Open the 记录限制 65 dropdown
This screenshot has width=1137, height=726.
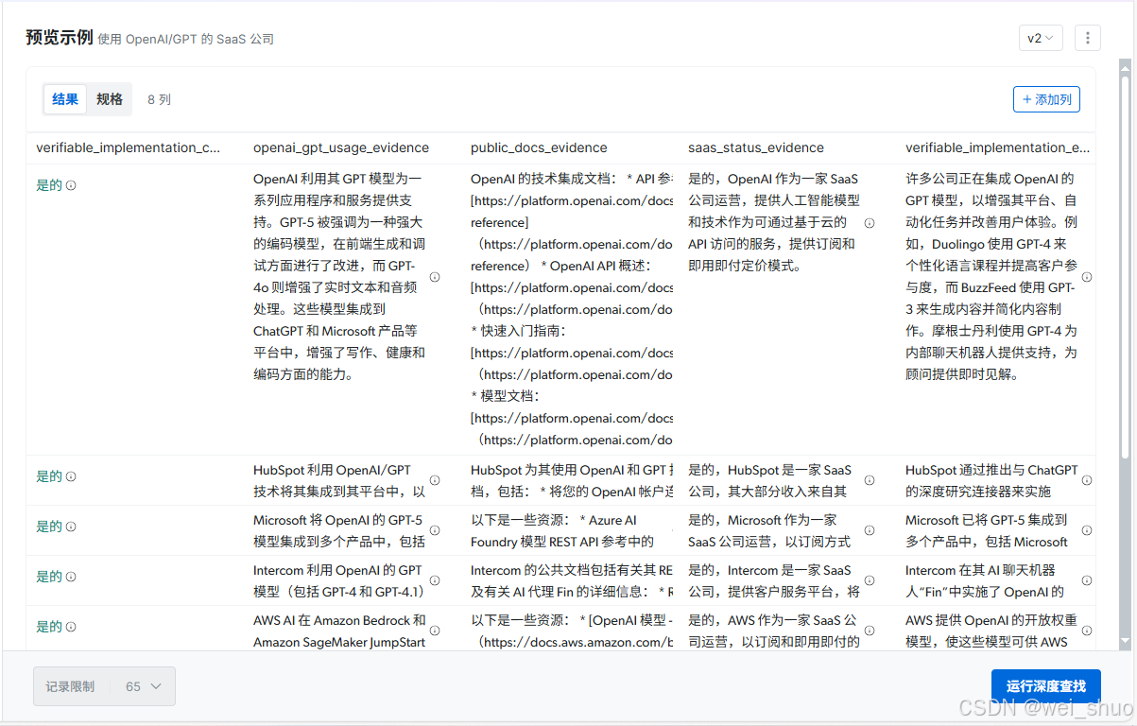click(104, 686)
